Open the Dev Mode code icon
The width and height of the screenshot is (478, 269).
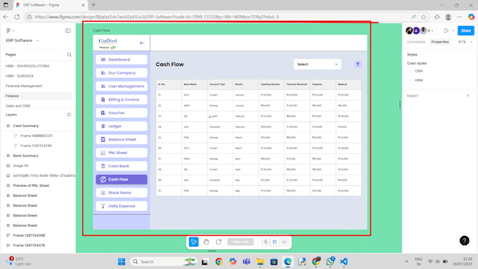click(x=284, y=242)
